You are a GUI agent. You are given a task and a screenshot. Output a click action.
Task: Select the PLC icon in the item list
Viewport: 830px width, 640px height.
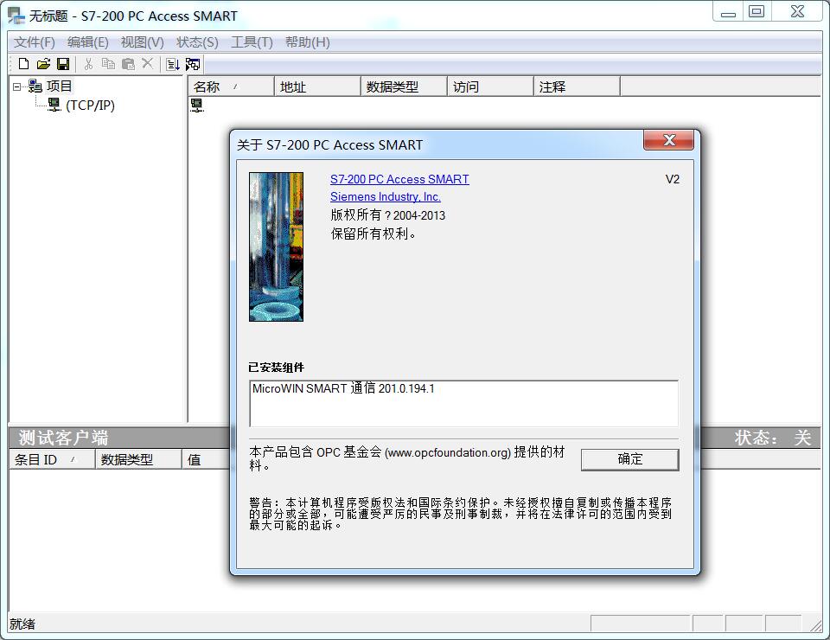[197, 106]
